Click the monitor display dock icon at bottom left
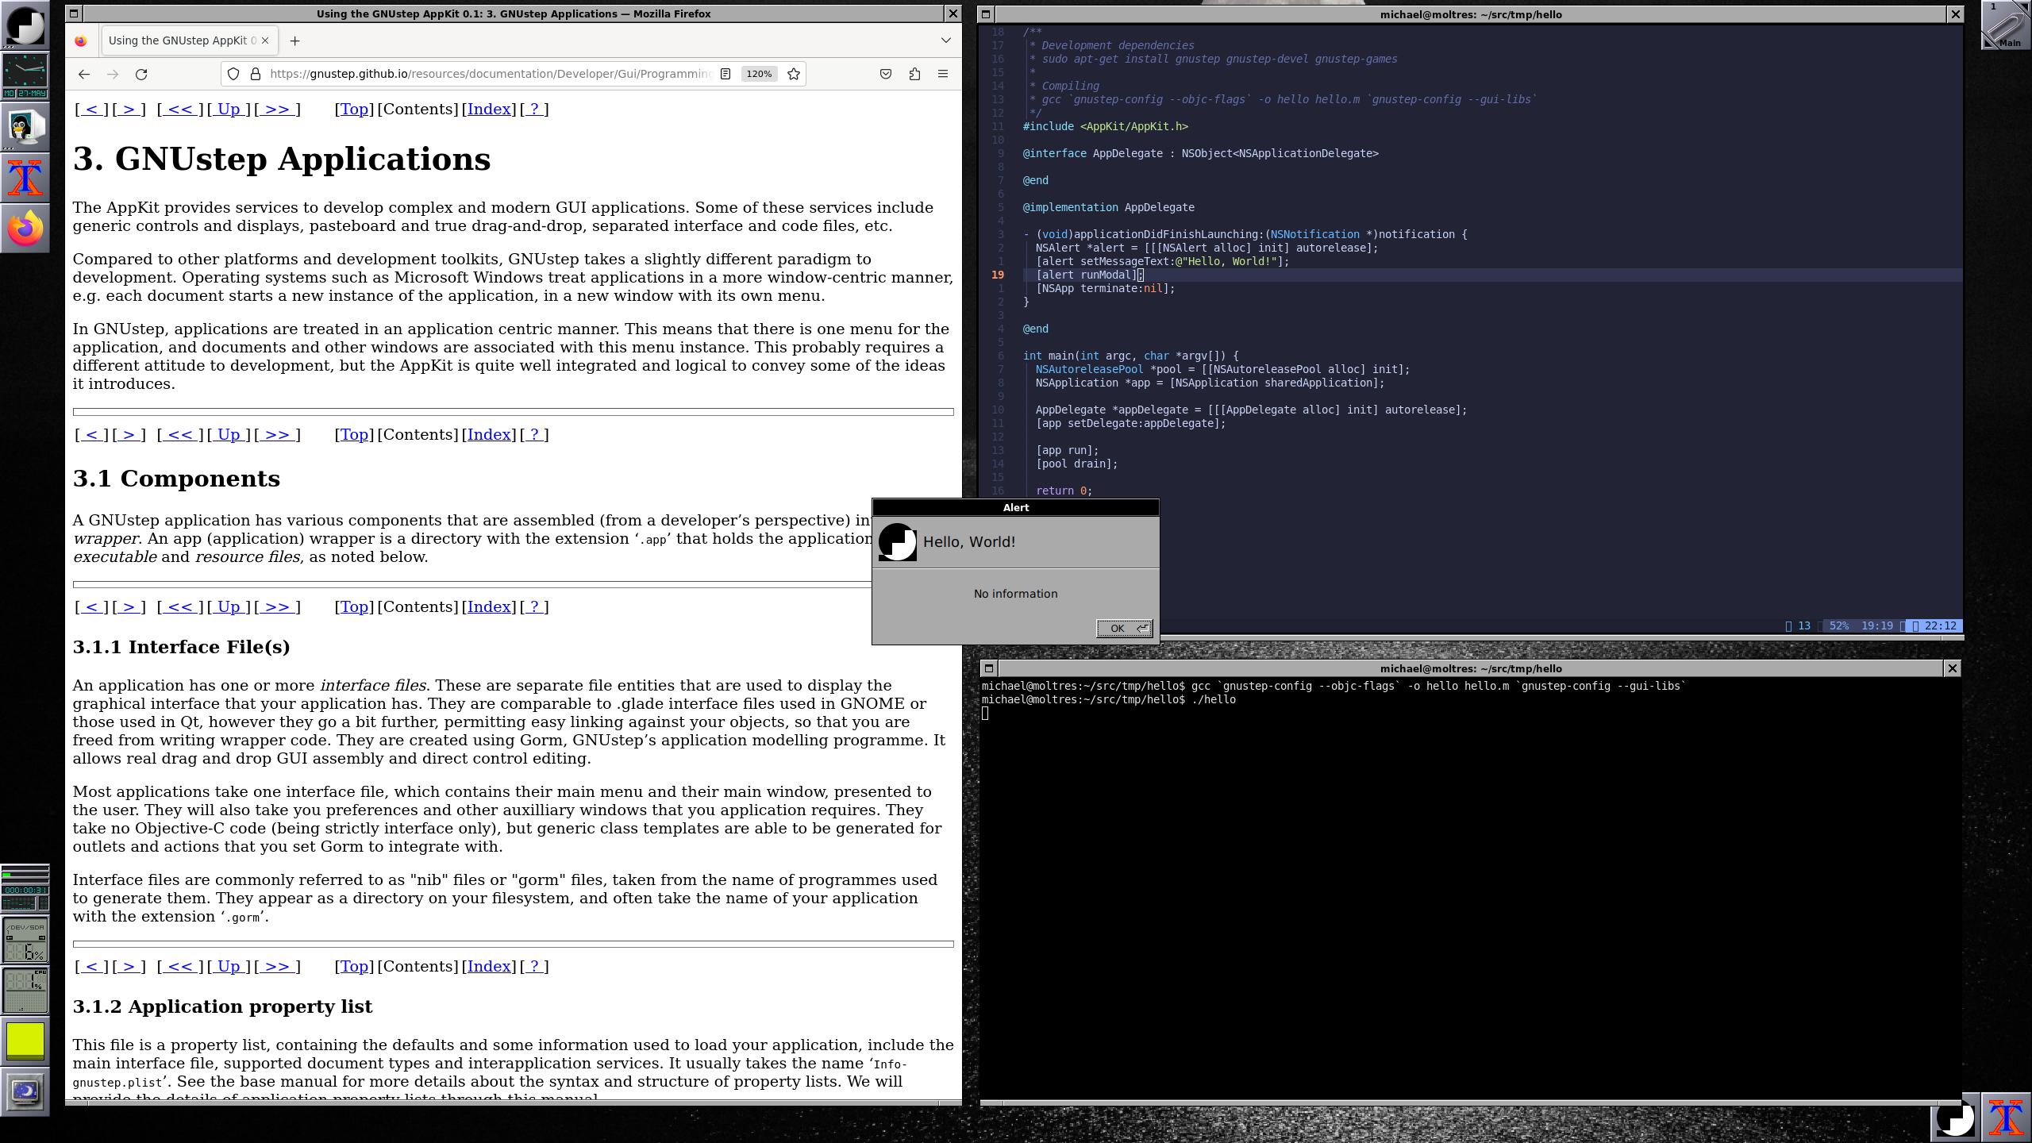This screenshot has height=1143, width=2032. [x=25, y=1092]
